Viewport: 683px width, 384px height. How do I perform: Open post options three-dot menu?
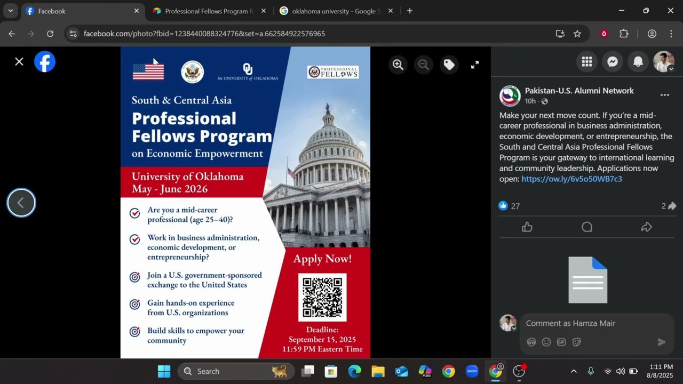tap(665, 95)
